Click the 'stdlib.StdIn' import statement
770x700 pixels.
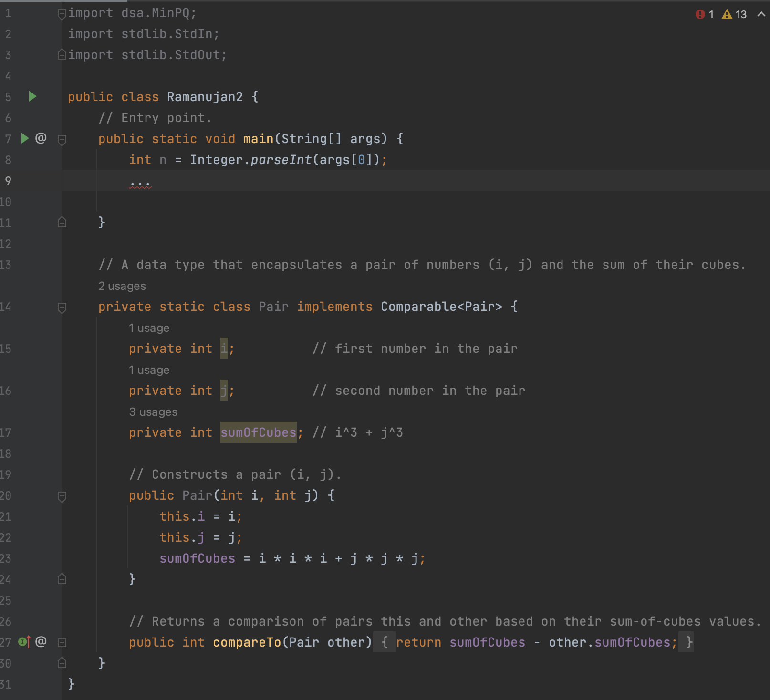point(143,34)
